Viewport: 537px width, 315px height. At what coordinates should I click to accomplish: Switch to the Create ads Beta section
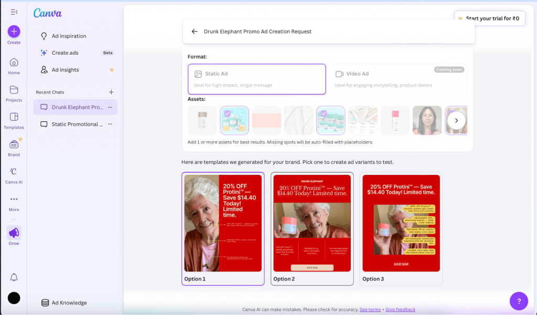pyautogui.click(x=66, y=52)
